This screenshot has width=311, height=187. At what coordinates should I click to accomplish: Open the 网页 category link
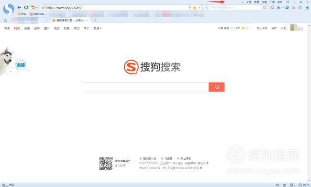point(17,28)
